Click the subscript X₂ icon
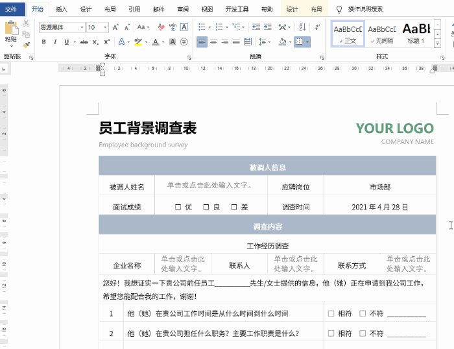Viewport: 454px width, 349px height. [x=97, y=42]
